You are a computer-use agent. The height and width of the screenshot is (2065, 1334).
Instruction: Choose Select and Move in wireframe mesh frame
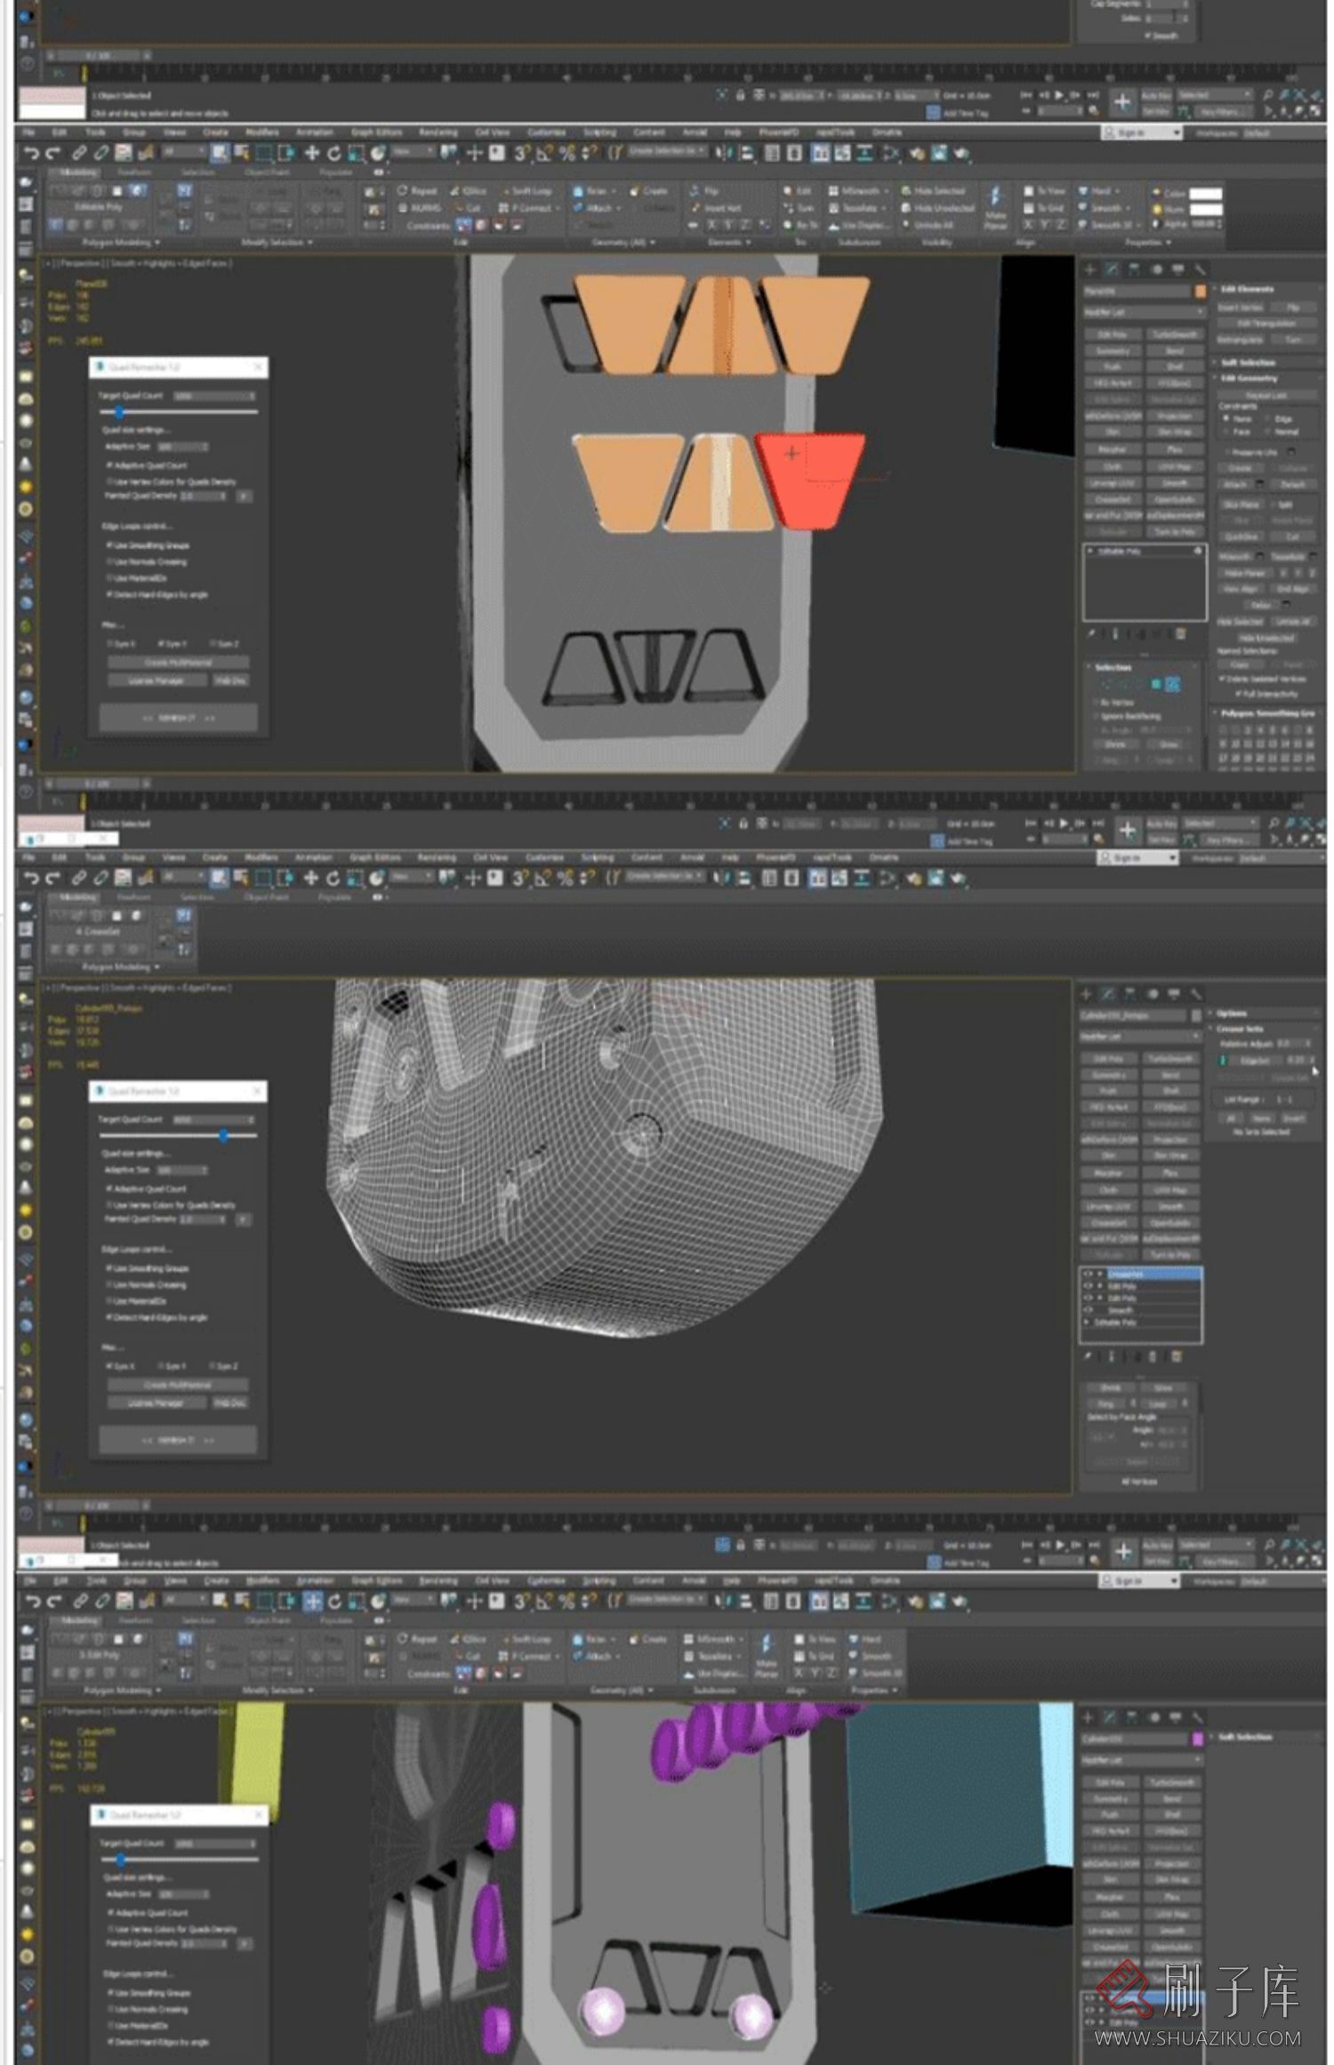pos(311,879)
